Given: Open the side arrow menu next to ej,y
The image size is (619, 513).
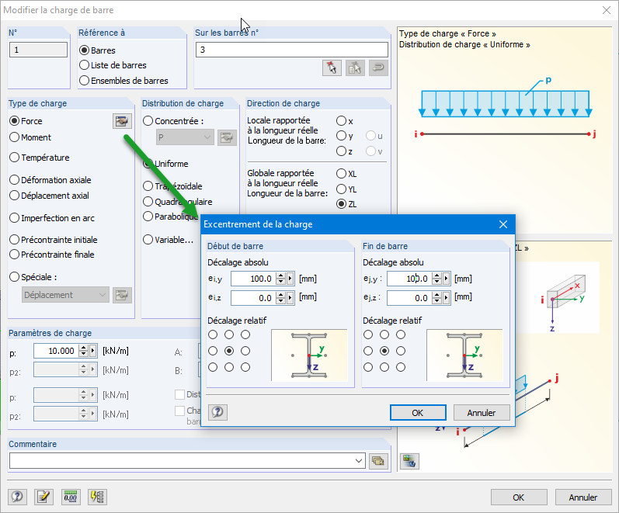Looking at the screenshot, I should point(446,279).
